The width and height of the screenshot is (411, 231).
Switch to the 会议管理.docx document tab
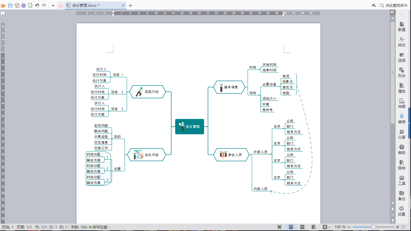96,5
